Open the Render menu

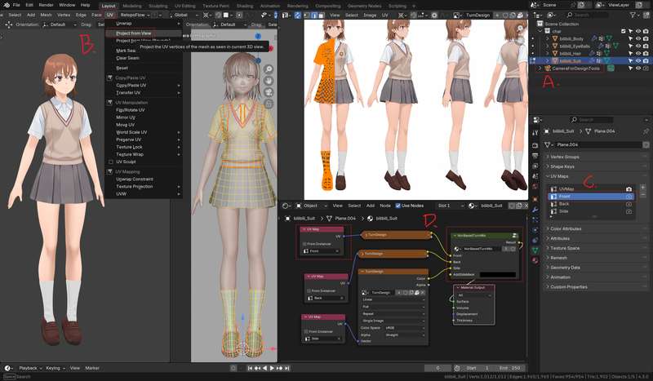(46, 5)
